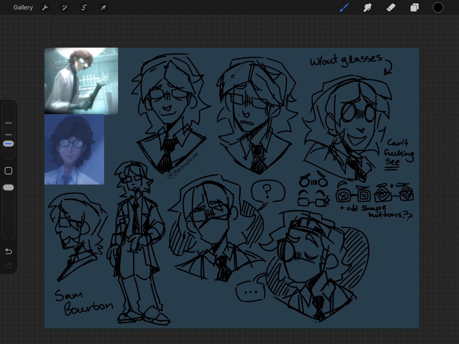Select the Brush tool
459x344 pixels.
(344, 7)
